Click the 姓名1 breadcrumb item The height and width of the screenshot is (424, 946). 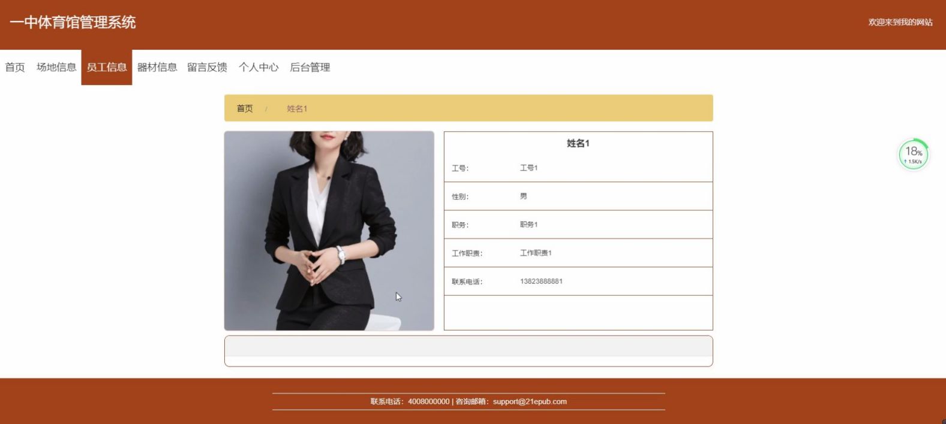[297, 108]
